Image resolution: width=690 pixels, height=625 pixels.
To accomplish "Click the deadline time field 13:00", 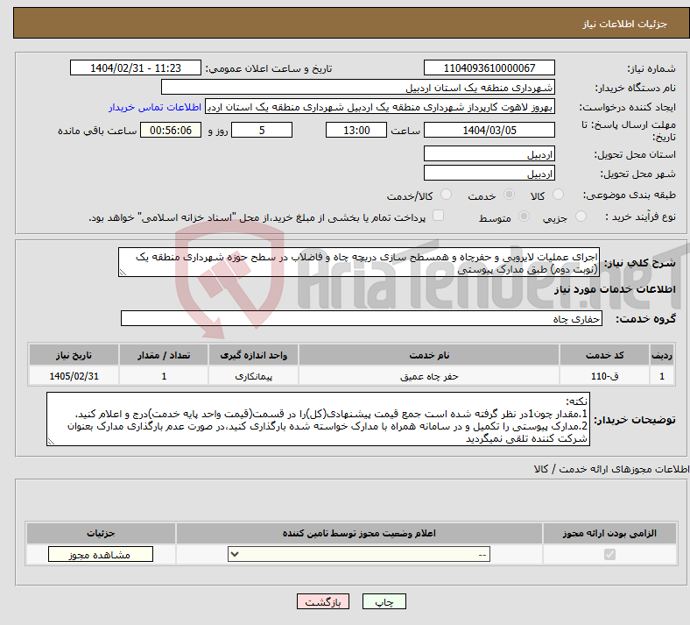I will (356, 130).
